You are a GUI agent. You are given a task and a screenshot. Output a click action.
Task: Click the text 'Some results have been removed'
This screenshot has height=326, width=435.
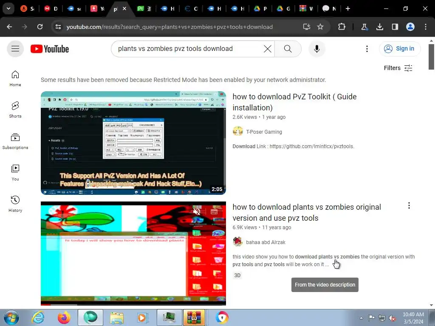click(x=184, y=80)
